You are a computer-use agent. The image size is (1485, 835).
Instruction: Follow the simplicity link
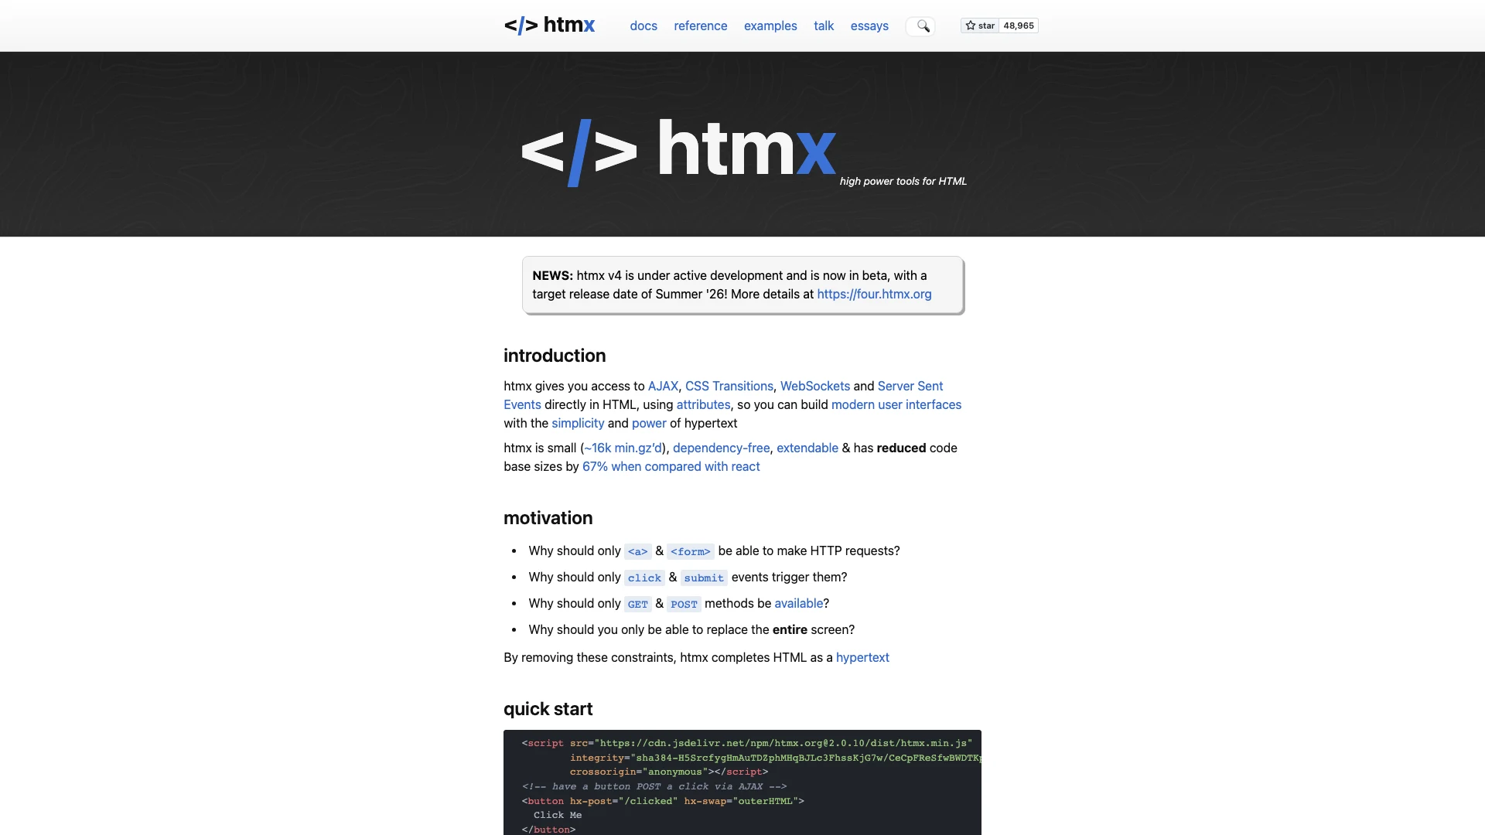click(578, 423)
